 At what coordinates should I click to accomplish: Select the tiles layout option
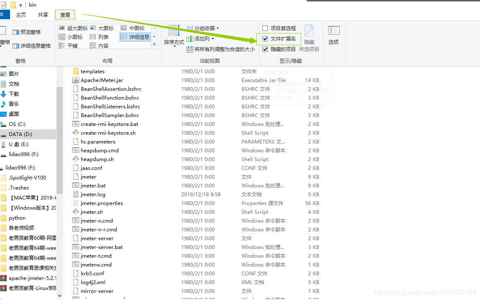(68, 46)
